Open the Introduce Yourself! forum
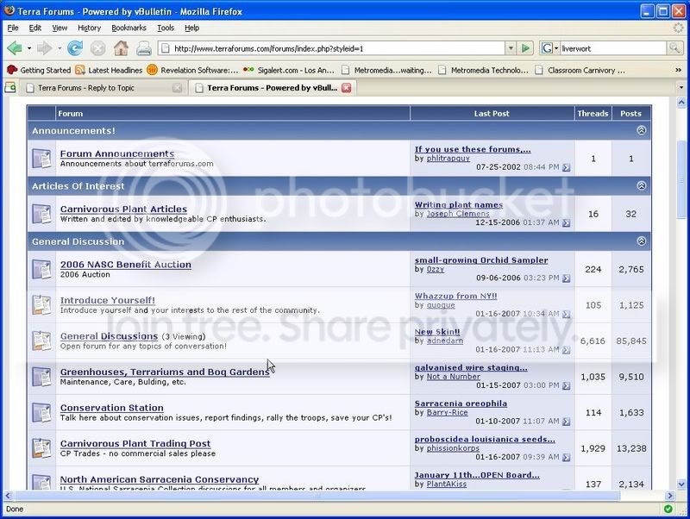 click(108, 300)
